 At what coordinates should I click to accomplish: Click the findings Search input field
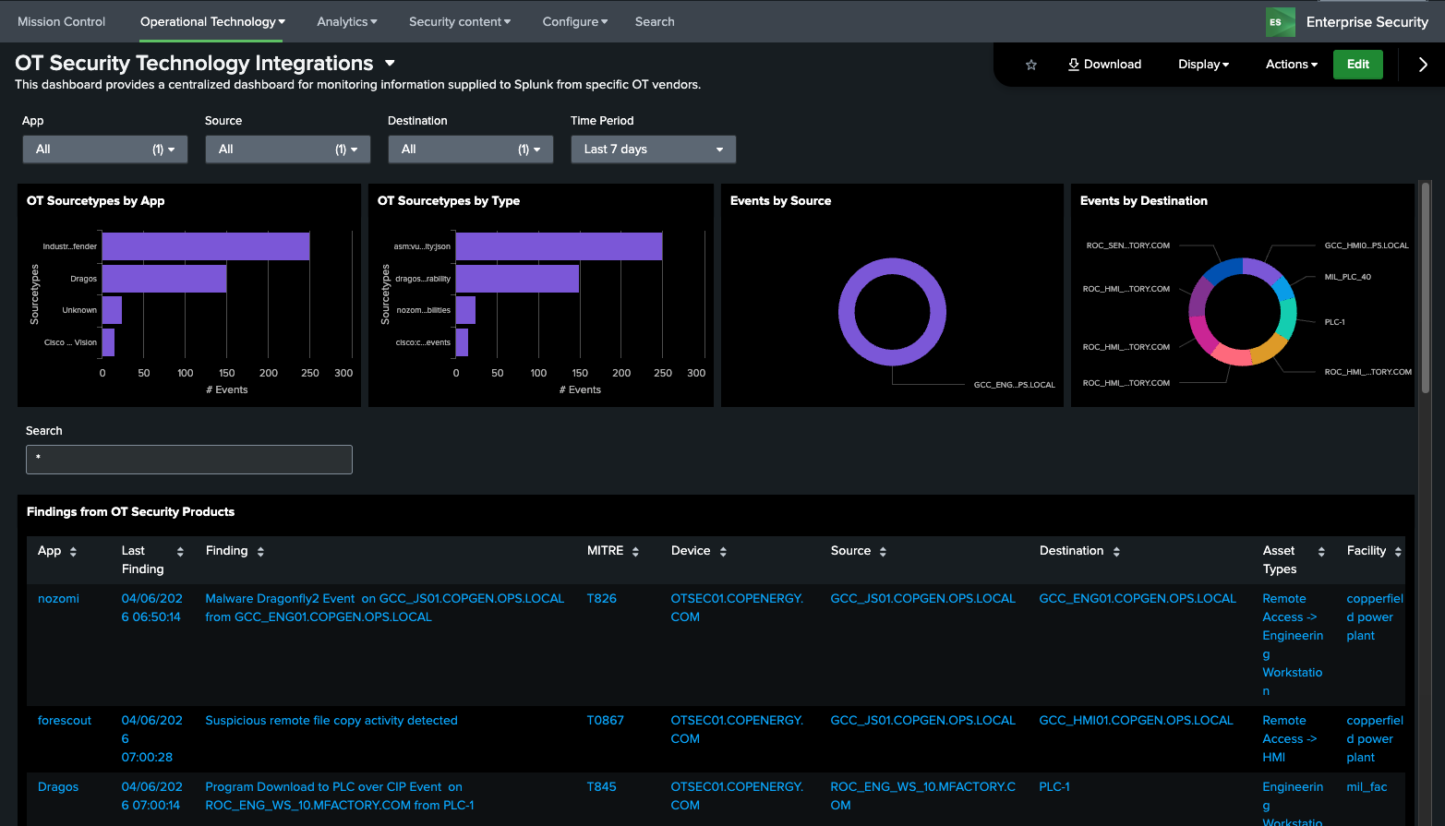pyautogui.click(x=189, y=460)
